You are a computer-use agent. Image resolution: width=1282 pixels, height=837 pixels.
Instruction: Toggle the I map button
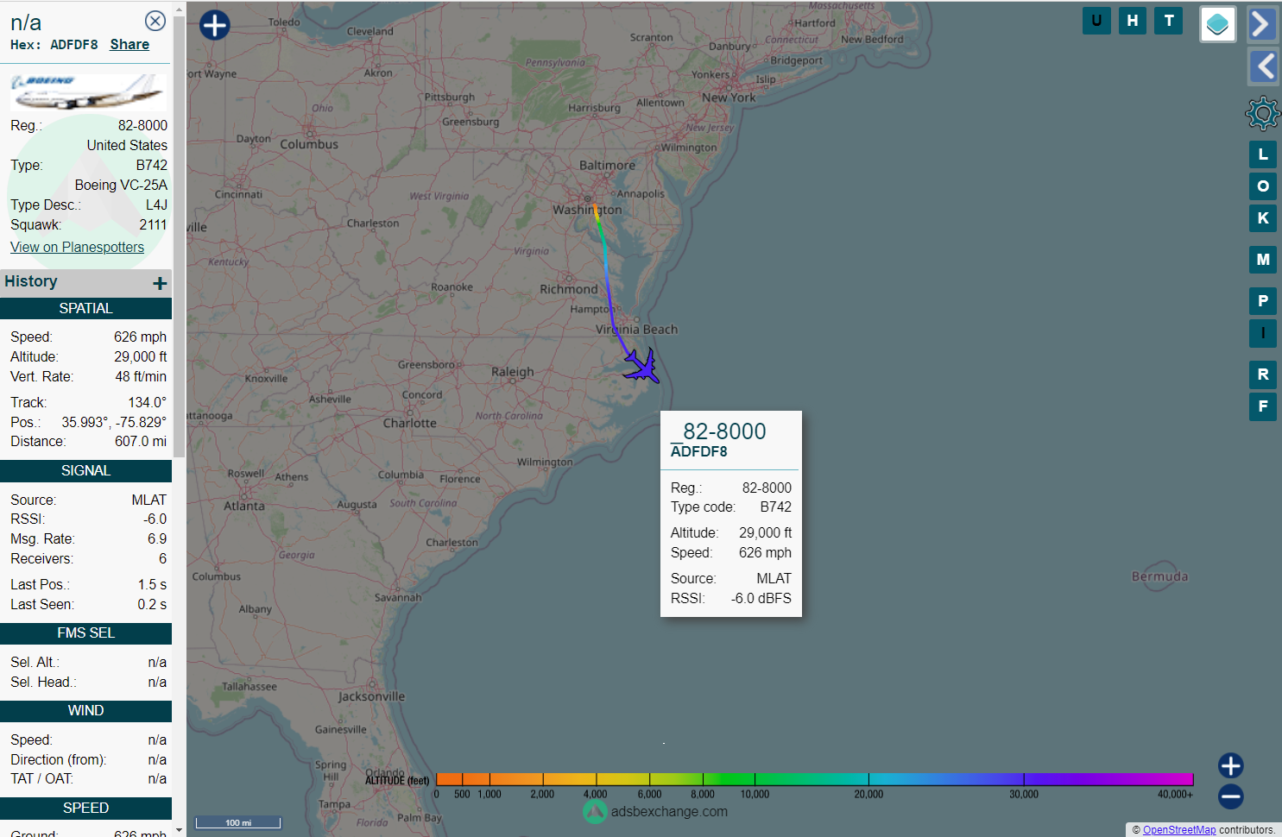click(x=1263, y=333)
